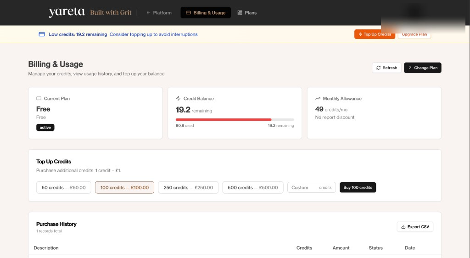This screenshot has height=258, width=470.
Task: Click the Status column header
Action: [375, 248]
